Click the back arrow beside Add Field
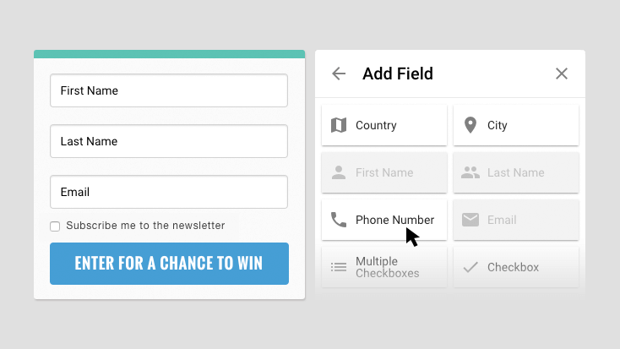 point(339,74)
